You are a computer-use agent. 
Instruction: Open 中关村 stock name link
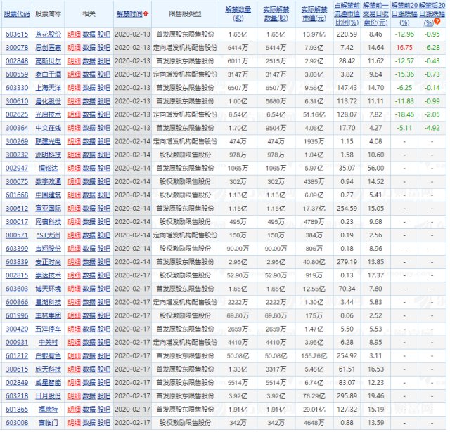pyautogui.click(x=49, y=342)
